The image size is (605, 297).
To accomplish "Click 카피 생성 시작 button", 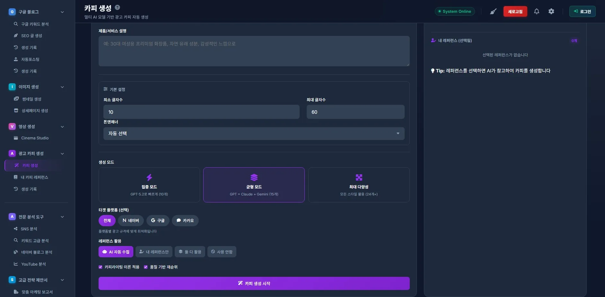I will tap(254, 284).
